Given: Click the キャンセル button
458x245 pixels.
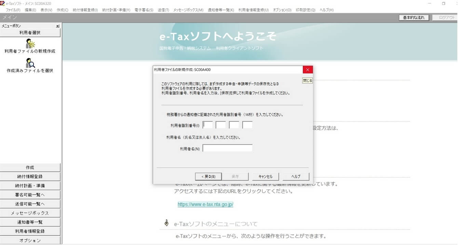Looking at the screenshot, I should (266, 177).
